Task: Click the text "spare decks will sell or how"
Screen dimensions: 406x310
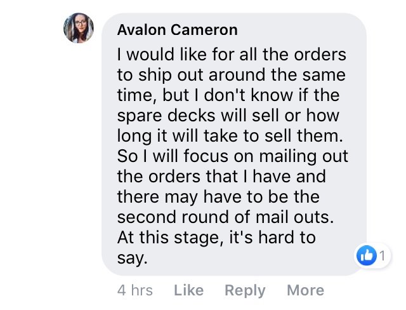Action: point(228,116)
